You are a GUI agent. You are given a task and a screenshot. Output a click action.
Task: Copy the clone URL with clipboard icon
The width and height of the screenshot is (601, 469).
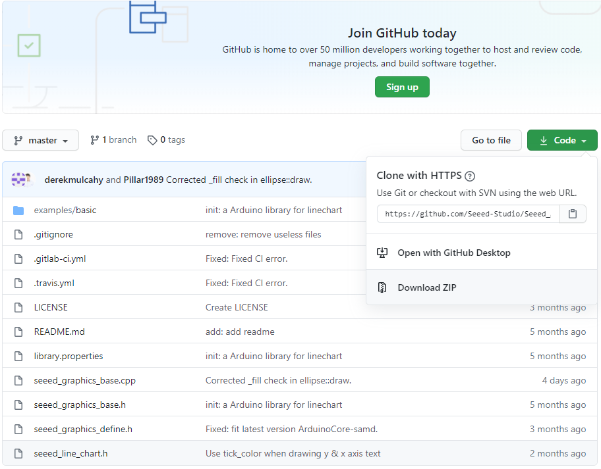click(x=573, y=214)
